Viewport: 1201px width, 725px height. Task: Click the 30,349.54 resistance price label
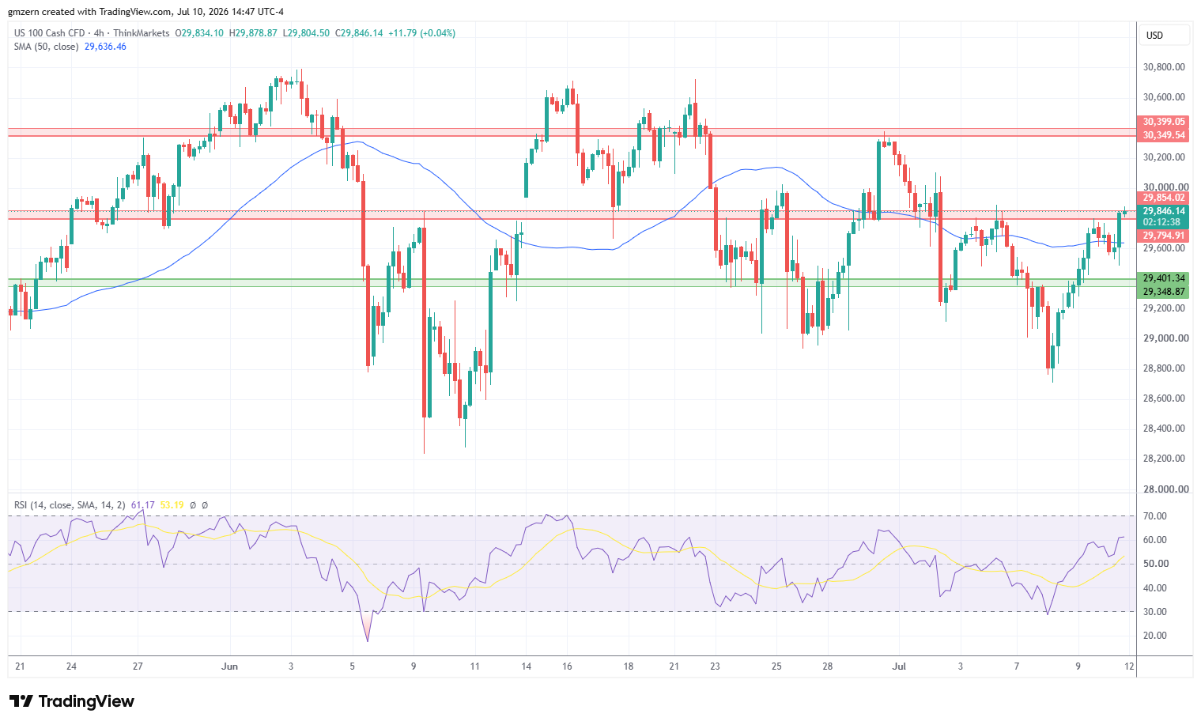tap(1164, 135)
